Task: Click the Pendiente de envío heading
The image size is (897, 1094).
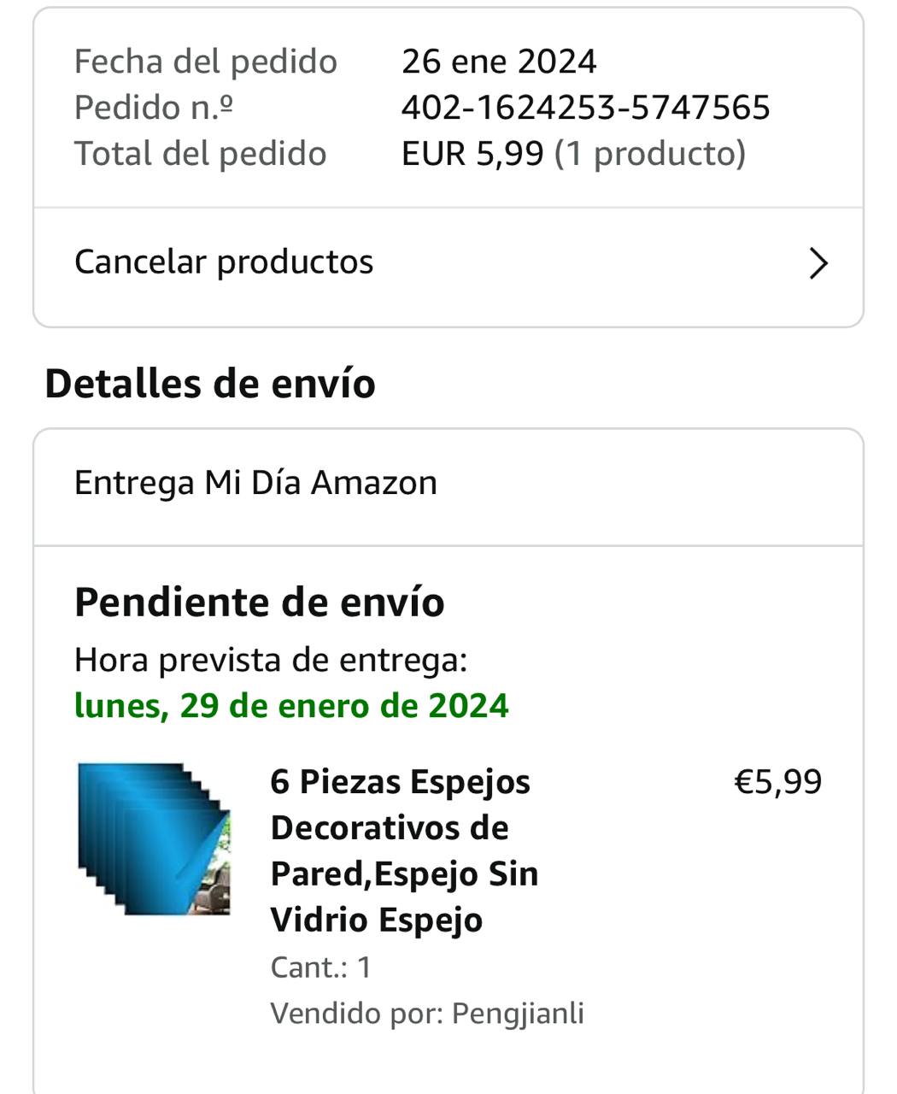Action: [x=260, y=602]
